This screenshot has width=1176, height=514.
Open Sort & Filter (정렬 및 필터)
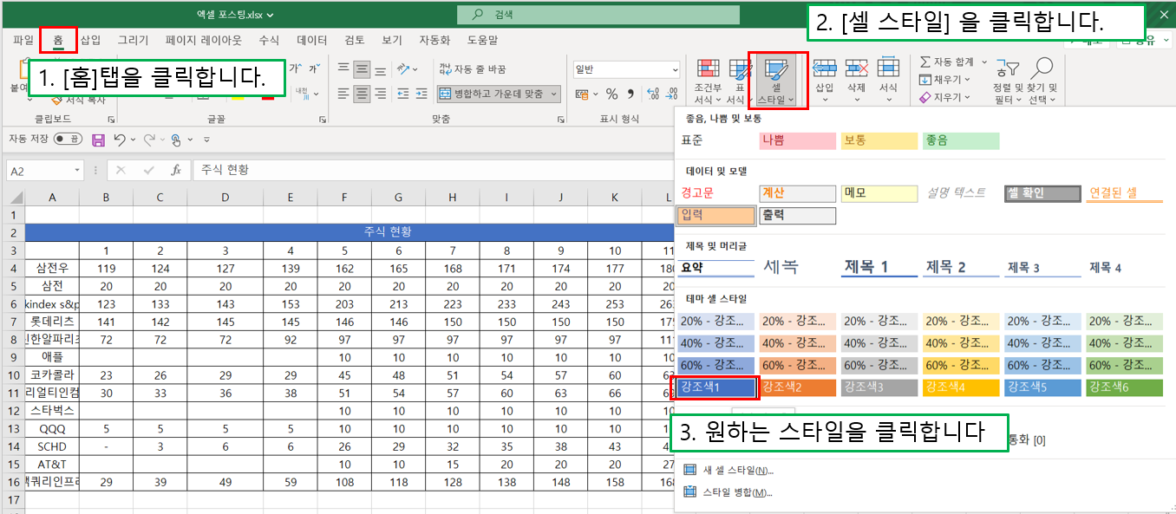[1008, 81]
